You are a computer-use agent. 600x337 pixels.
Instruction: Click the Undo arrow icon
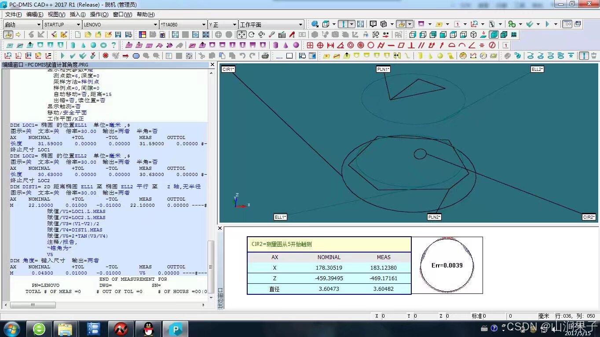click(242, 56)
